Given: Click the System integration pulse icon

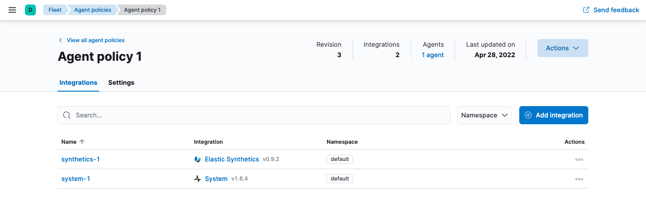Looking at the screenshot, I should click(x=198, y=179).
